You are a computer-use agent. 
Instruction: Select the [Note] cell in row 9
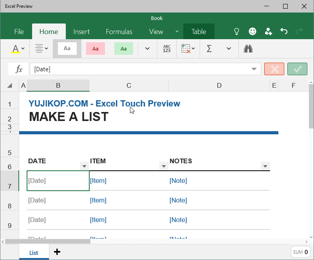[219, 220]
